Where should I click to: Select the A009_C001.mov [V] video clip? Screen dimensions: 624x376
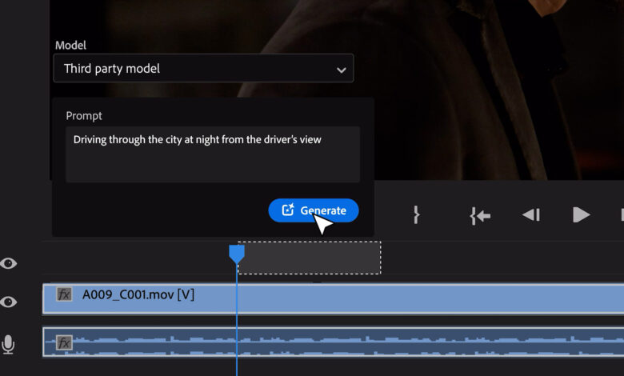(333, 299)
